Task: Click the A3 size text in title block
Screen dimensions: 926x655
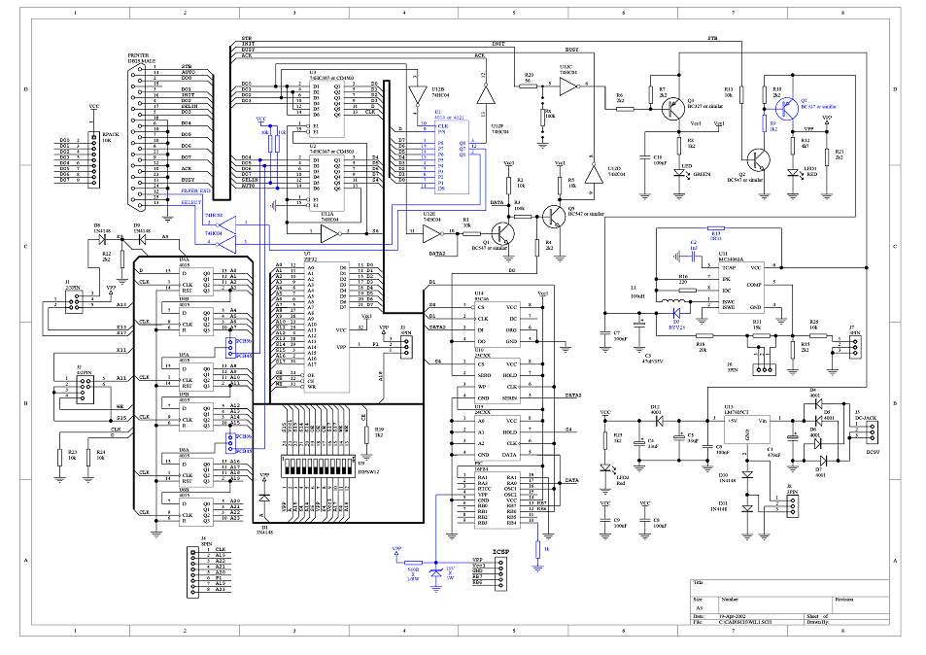Action: click(x=700, y=606)
